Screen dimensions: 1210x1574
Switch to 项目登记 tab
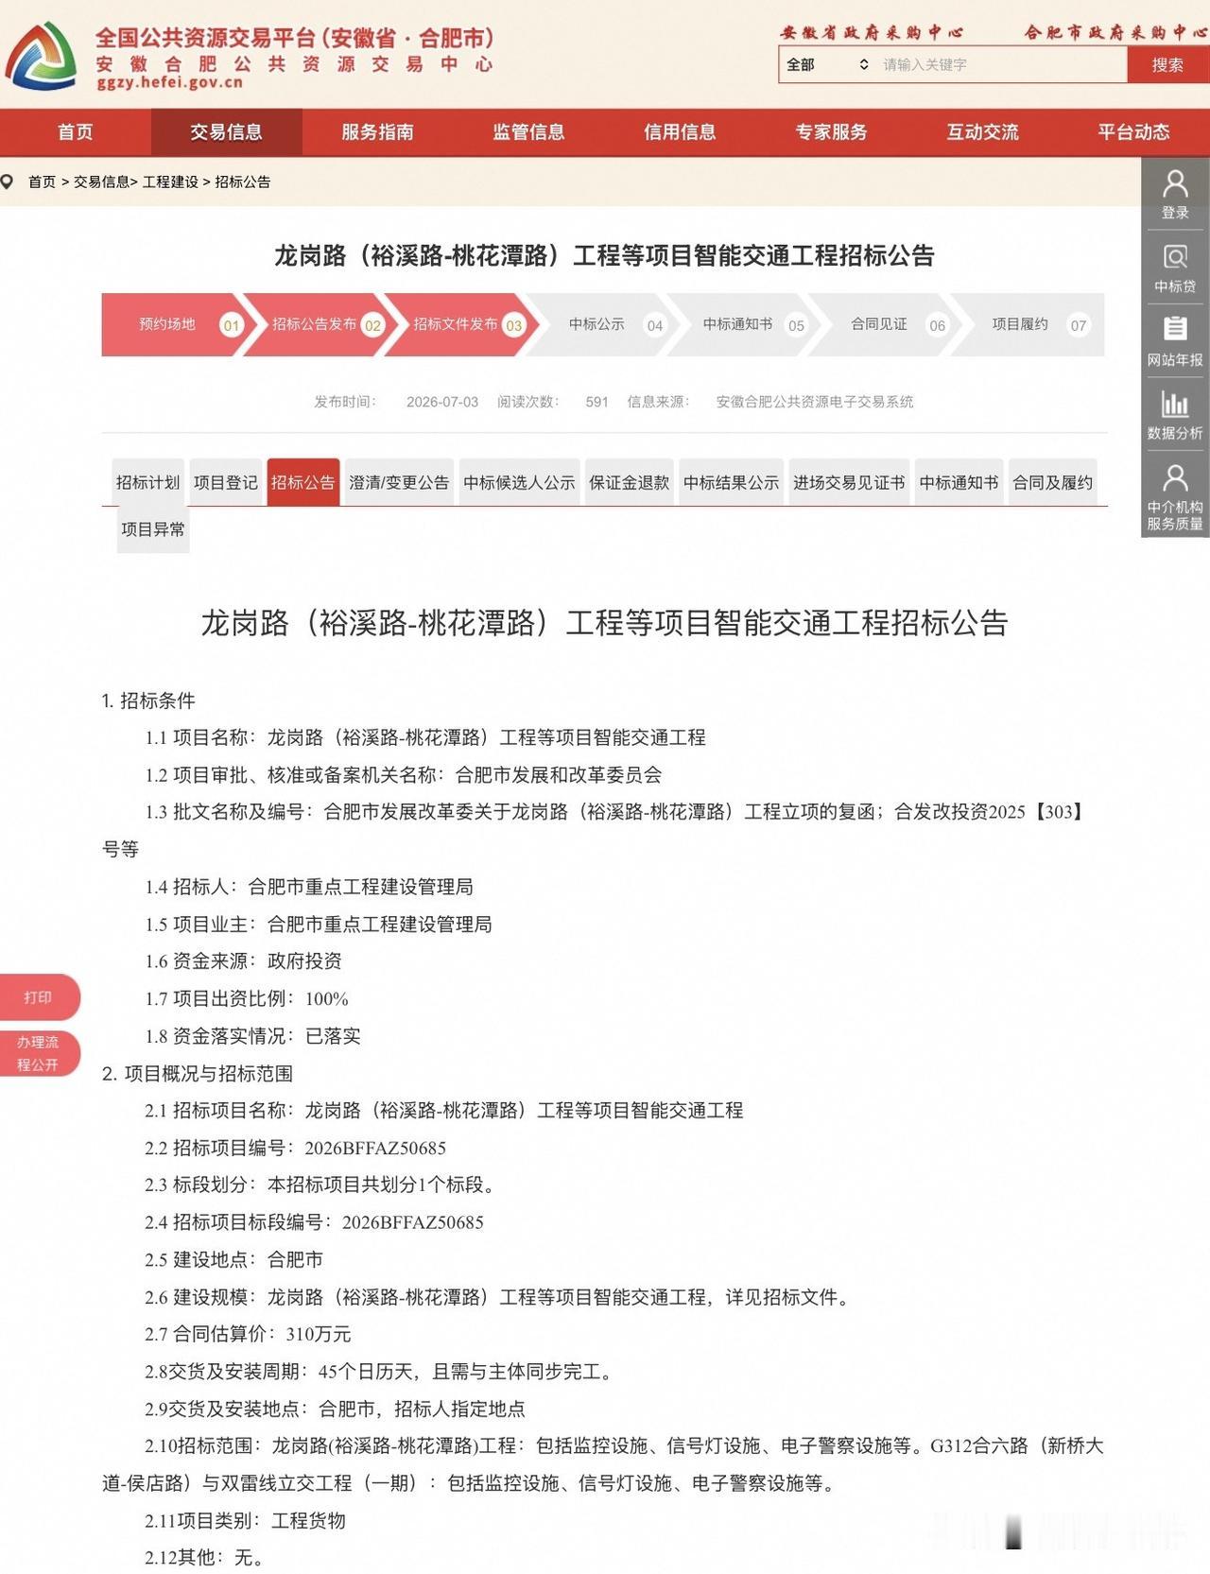point(226,482)
